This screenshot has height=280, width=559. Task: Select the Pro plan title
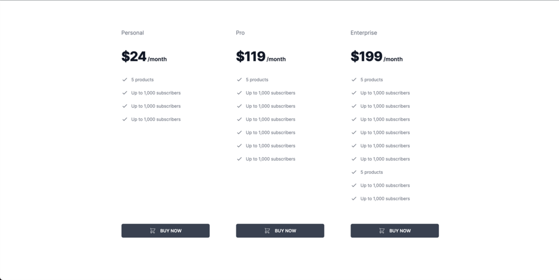(x=240, y=33)
